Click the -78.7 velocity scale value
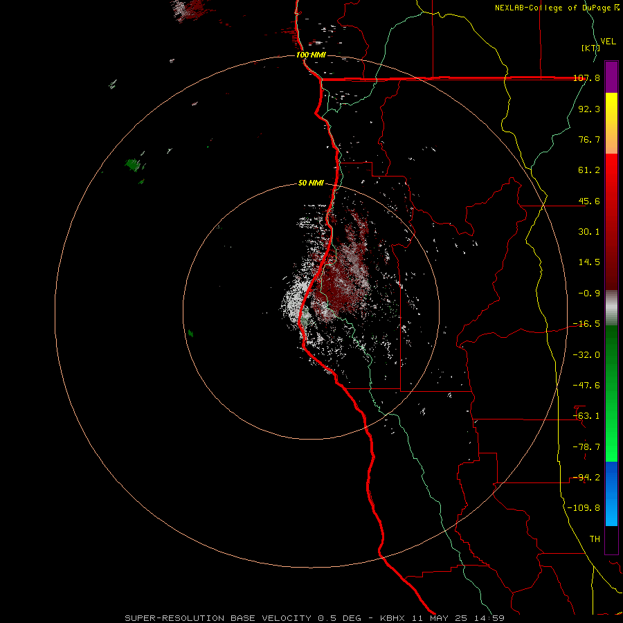 pos(586,447)
